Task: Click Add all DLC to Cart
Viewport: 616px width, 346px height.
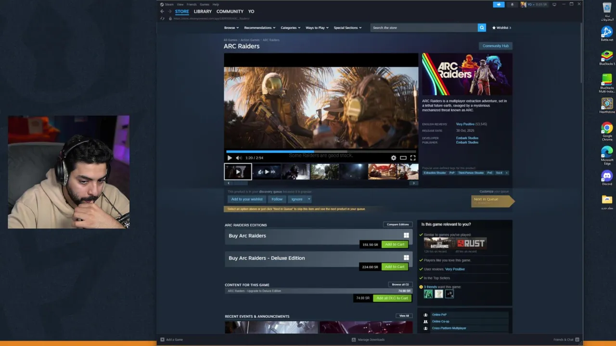Action: click(x=392, y=298)
